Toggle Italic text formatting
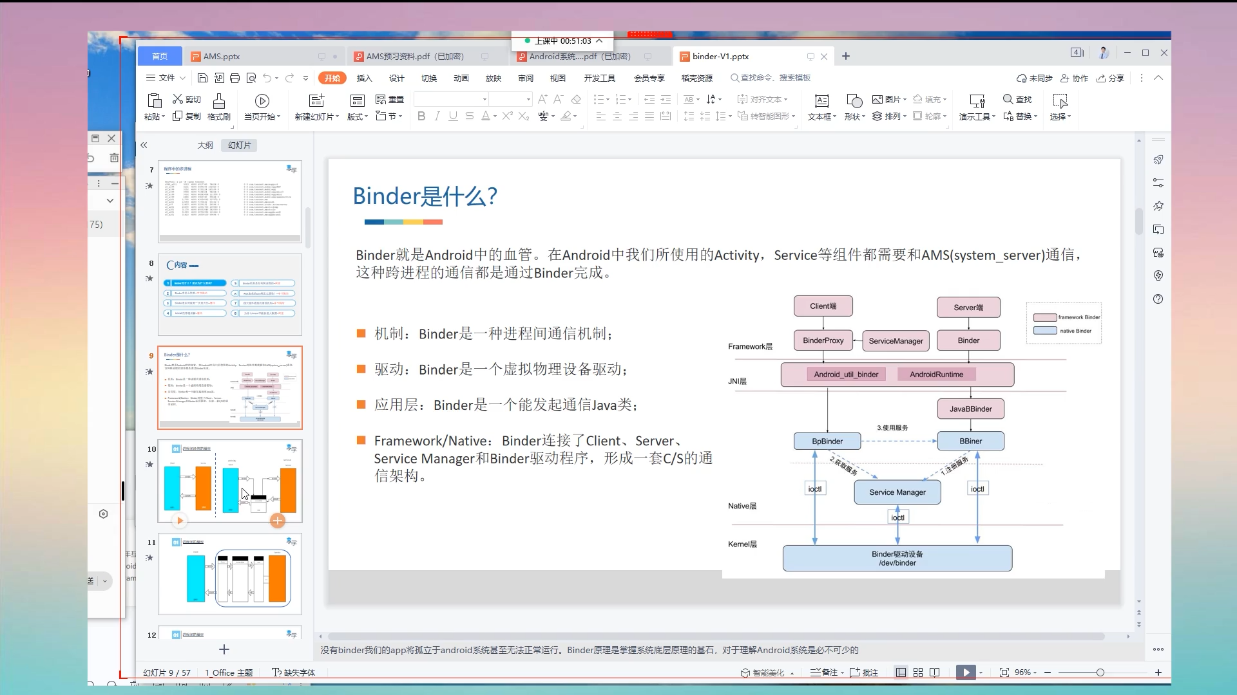The image size is (1237, 695). coord(437,116)
